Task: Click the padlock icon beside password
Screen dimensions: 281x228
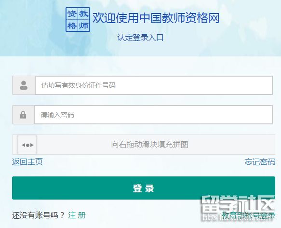Action: pos(23,115)
